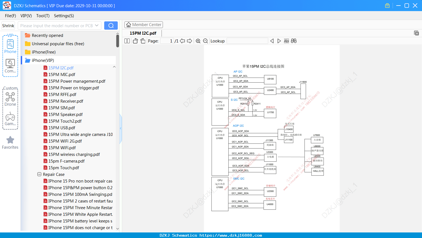Click the blue search magnifier button

click(111, 26)
